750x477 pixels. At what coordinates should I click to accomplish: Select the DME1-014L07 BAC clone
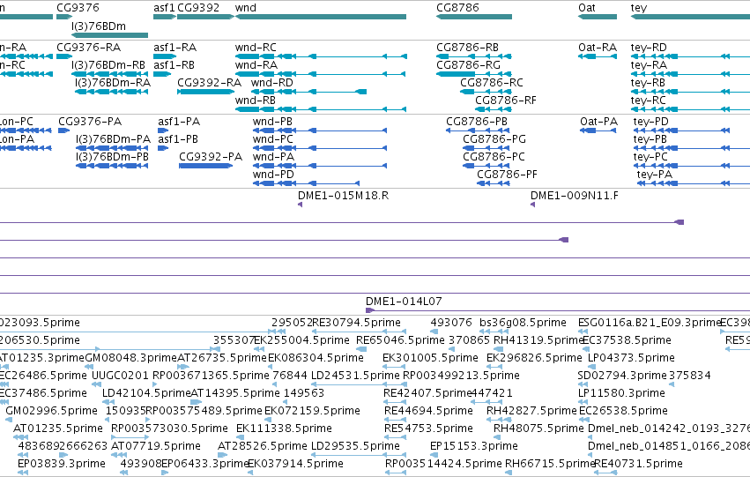coord(558,310)
